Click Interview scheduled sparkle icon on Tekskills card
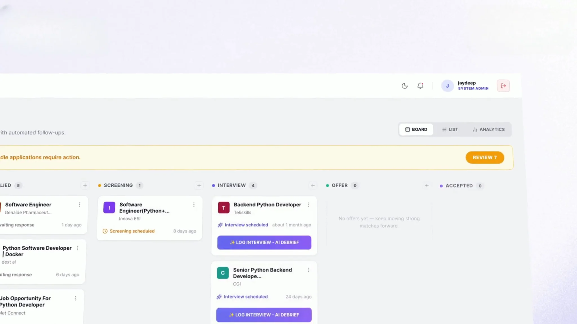 pyautogui.click(x=220, y=225)
